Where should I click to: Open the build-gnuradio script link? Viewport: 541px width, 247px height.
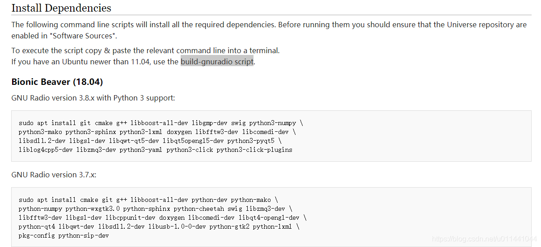(x=217, y=62)
